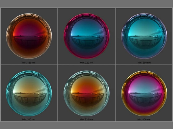
Task: Click the 'Min: 300 nm' caption text
Action: pos(29,120)
